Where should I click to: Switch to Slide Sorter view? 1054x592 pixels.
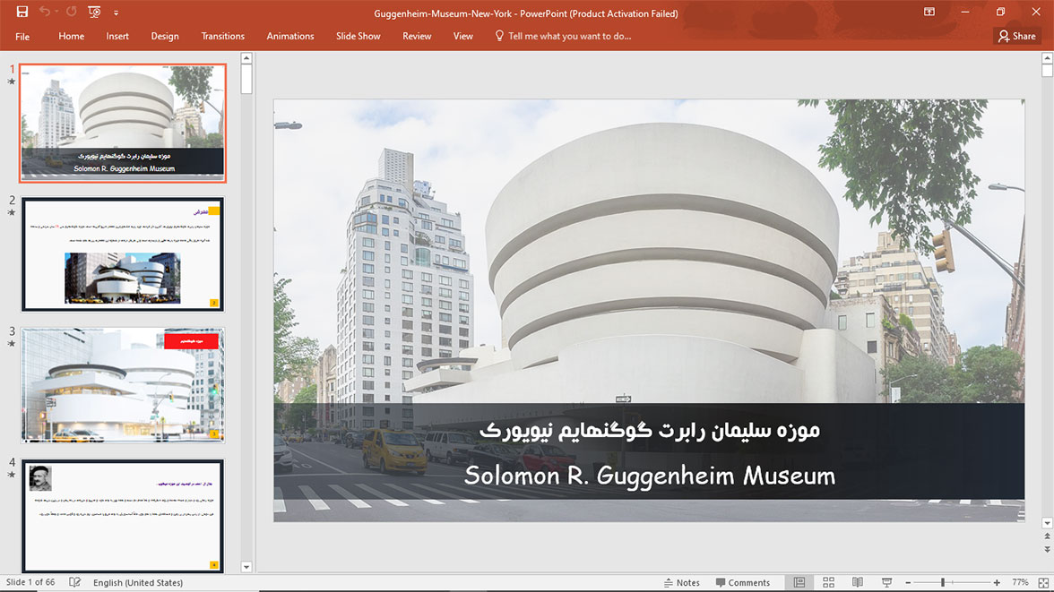[x=829, y=582]
